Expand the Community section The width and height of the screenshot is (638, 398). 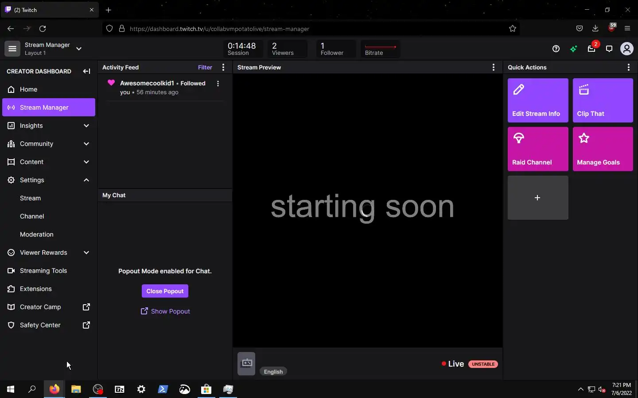click(x=49, y=144)
